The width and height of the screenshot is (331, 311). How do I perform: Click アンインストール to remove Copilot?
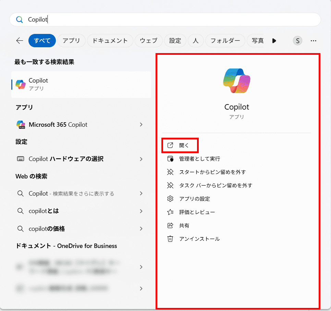point(194,239)
